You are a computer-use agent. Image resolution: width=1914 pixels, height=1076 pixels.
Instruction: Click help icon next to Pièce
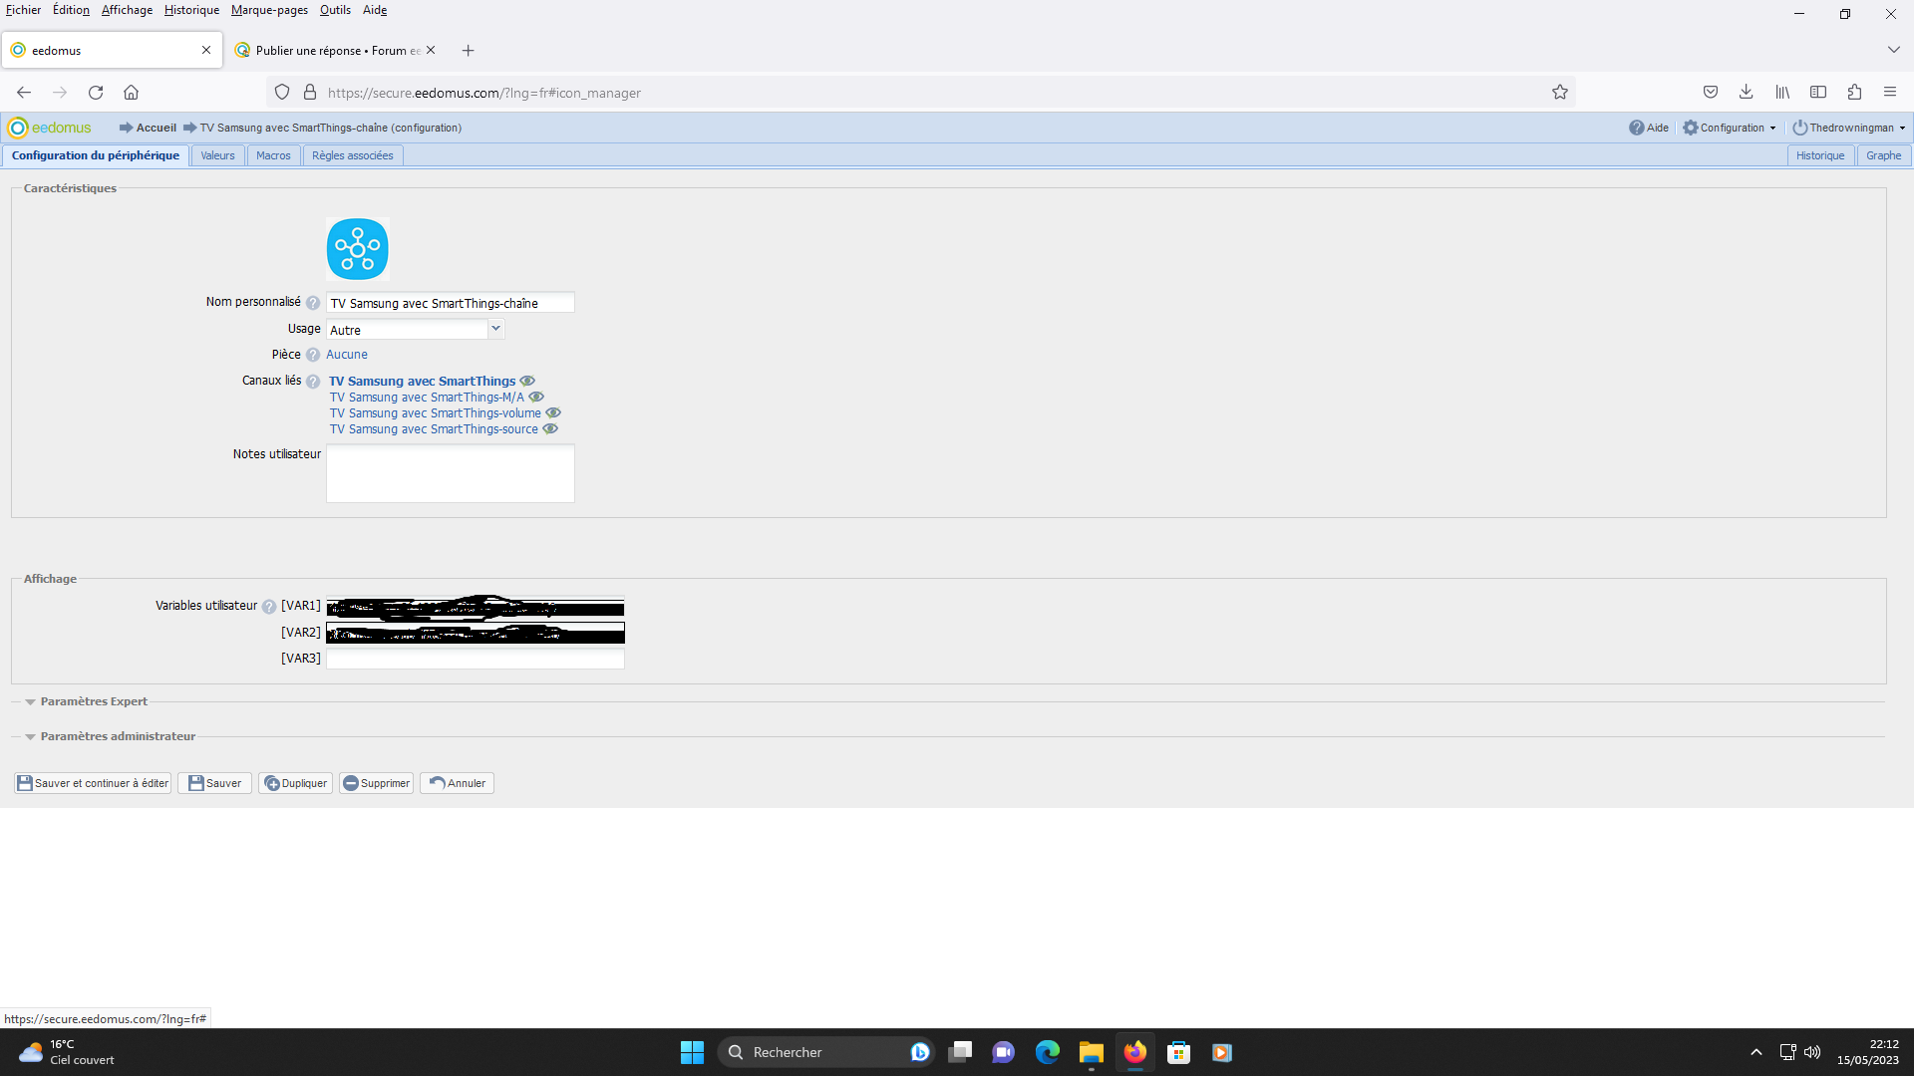[313, 355]
